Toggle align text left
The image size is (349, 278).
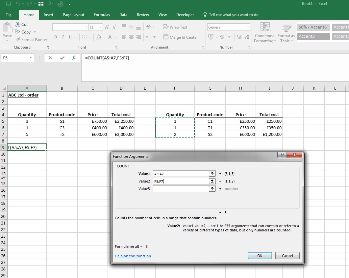(x=124, y=37)
